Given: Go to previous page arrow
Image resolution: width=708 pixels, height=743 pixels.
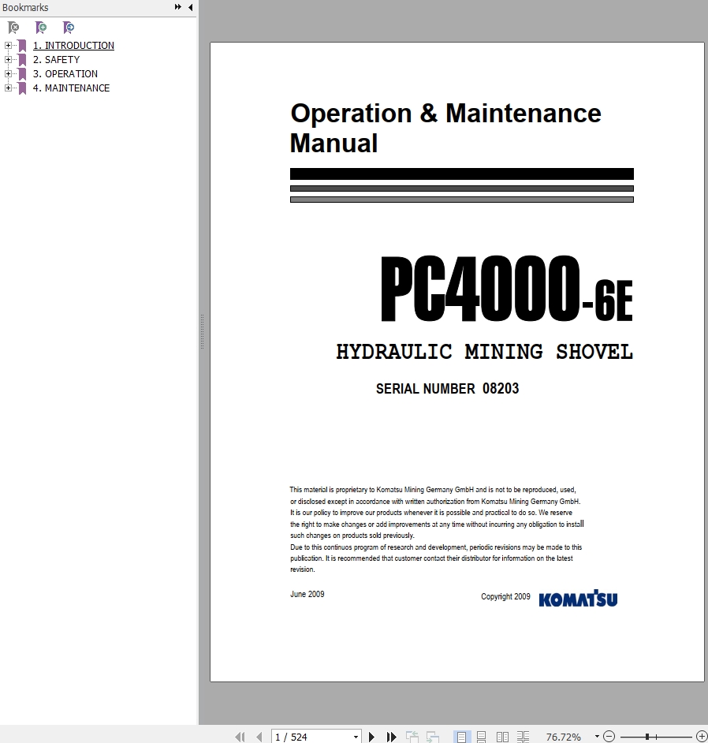Looking at the screenshot, I should [259, 737].
